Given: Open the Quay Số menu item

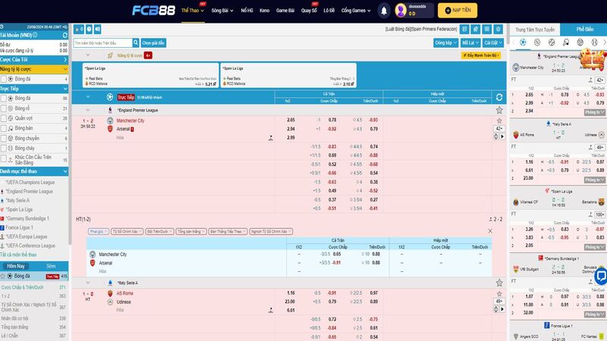Looking at the screenshot, I should [309, 11].
